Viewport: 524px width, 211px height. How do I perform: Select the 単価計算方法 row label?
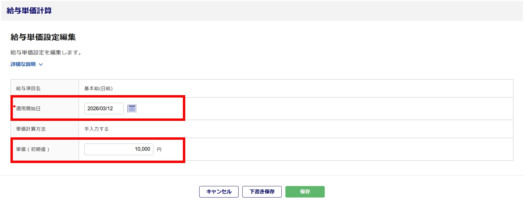[x=31, y=129]
